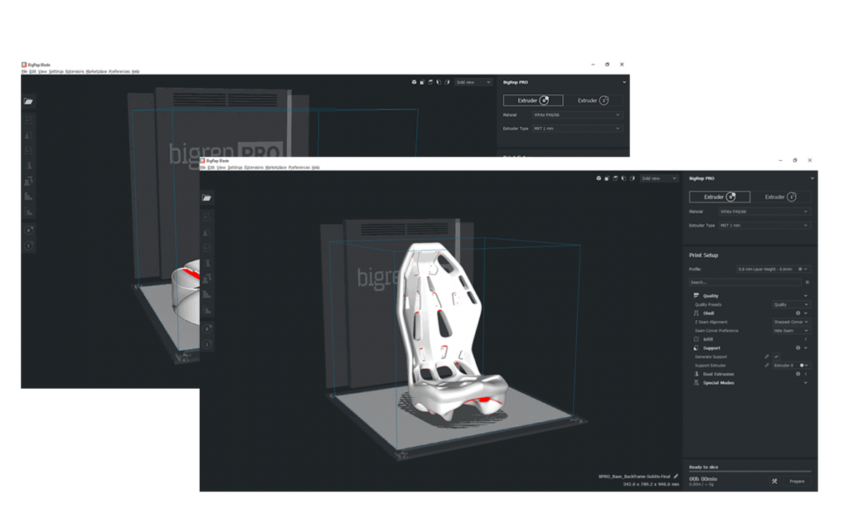Click pencil icon beside the model file name
The height and width of the screenshot is (524, 844).
(676, 476)
